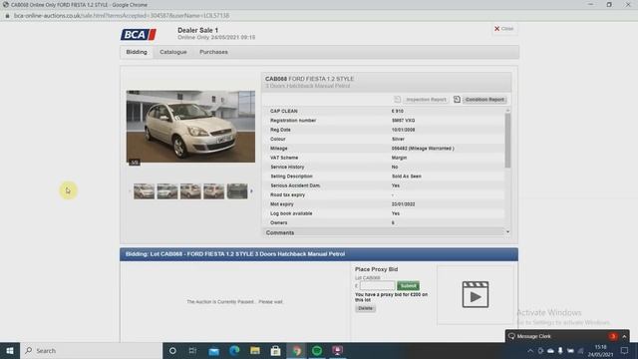The image size is (638, 359).
Task: Open the Mail app from taskbar
Action: [213, 350]
